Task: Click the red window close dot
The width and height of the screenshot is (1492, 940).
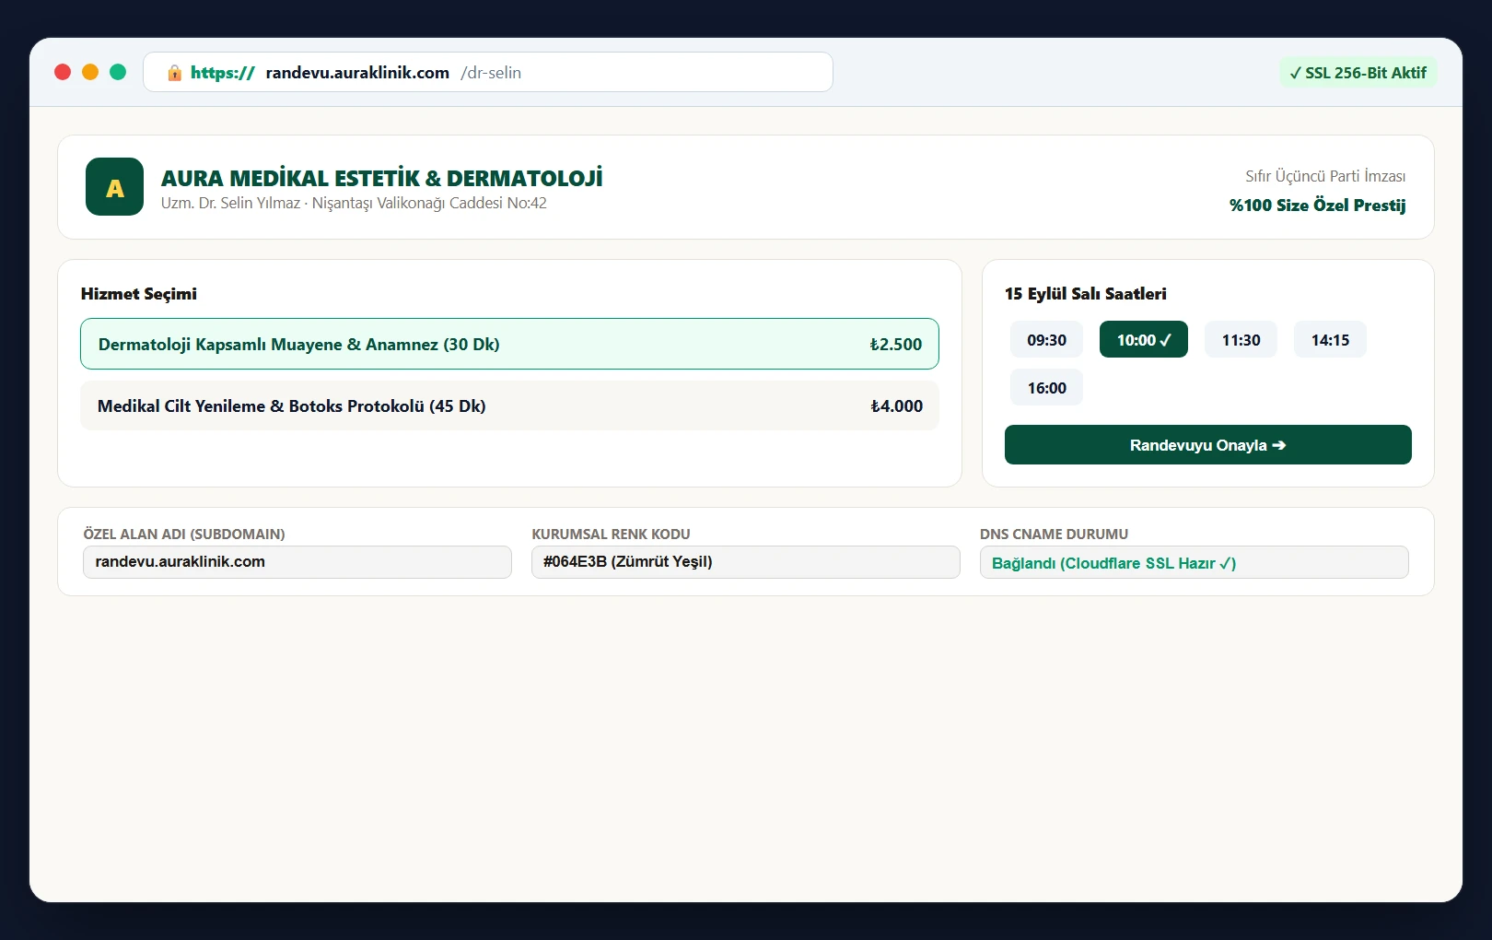Action: [x=63, y=72]
